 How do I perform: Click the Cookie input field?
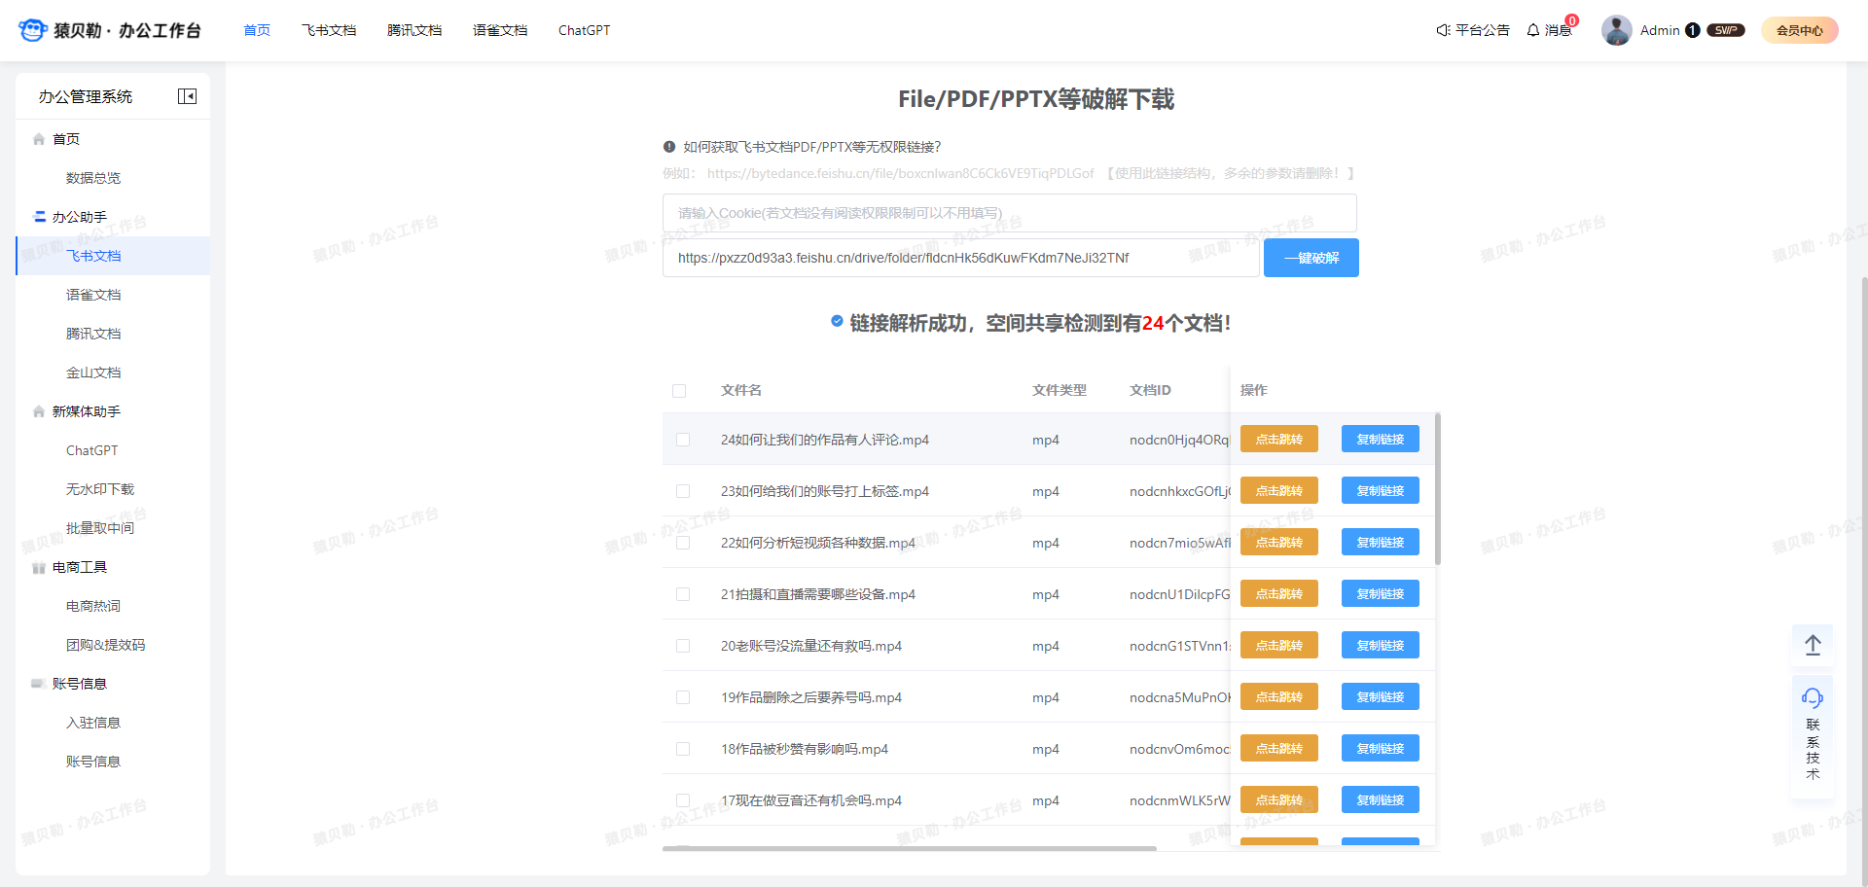tap(1009, 213)
